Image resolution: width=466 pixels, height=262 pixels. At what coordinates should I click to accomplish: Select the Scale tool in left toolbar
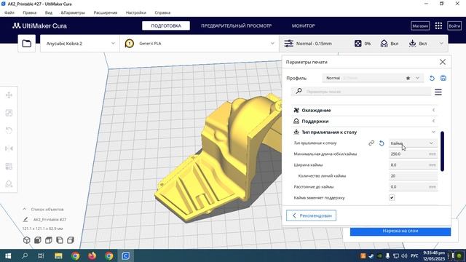[9, 113]
